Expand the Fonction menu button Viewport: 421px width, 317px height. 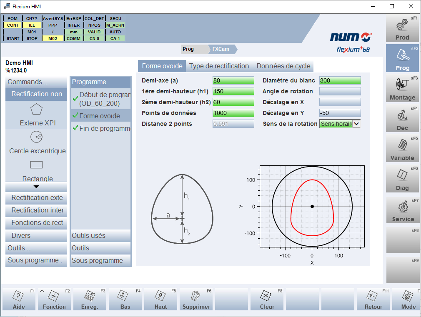54,300
